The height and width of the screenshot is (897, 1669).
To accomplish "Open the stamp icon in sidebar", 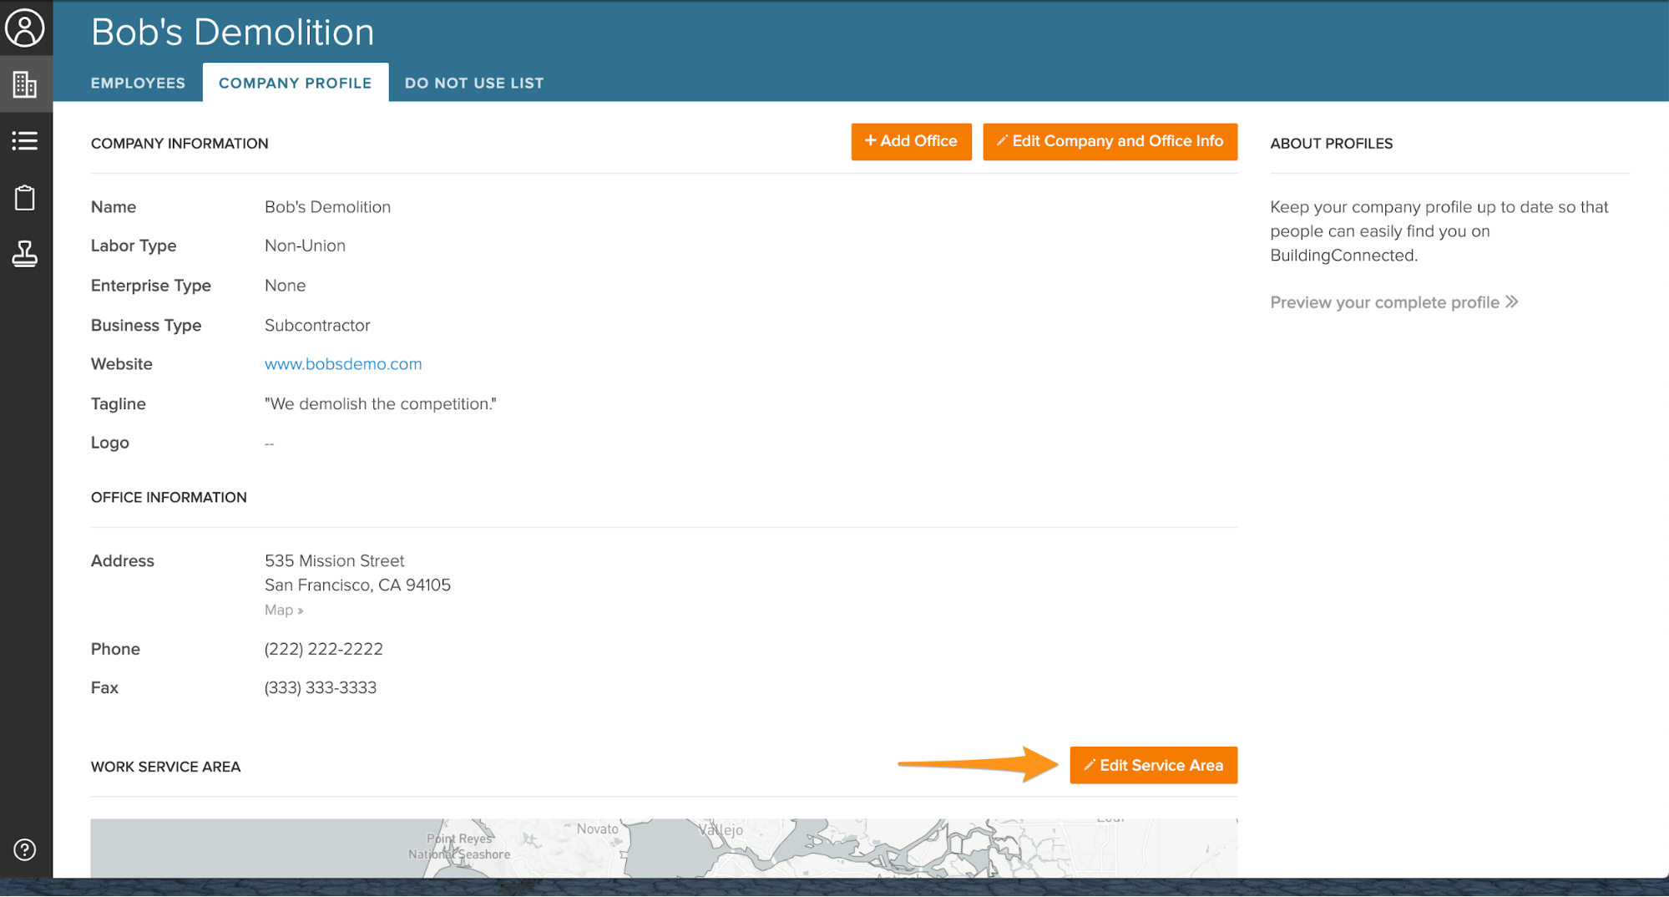I will point(25,254).
